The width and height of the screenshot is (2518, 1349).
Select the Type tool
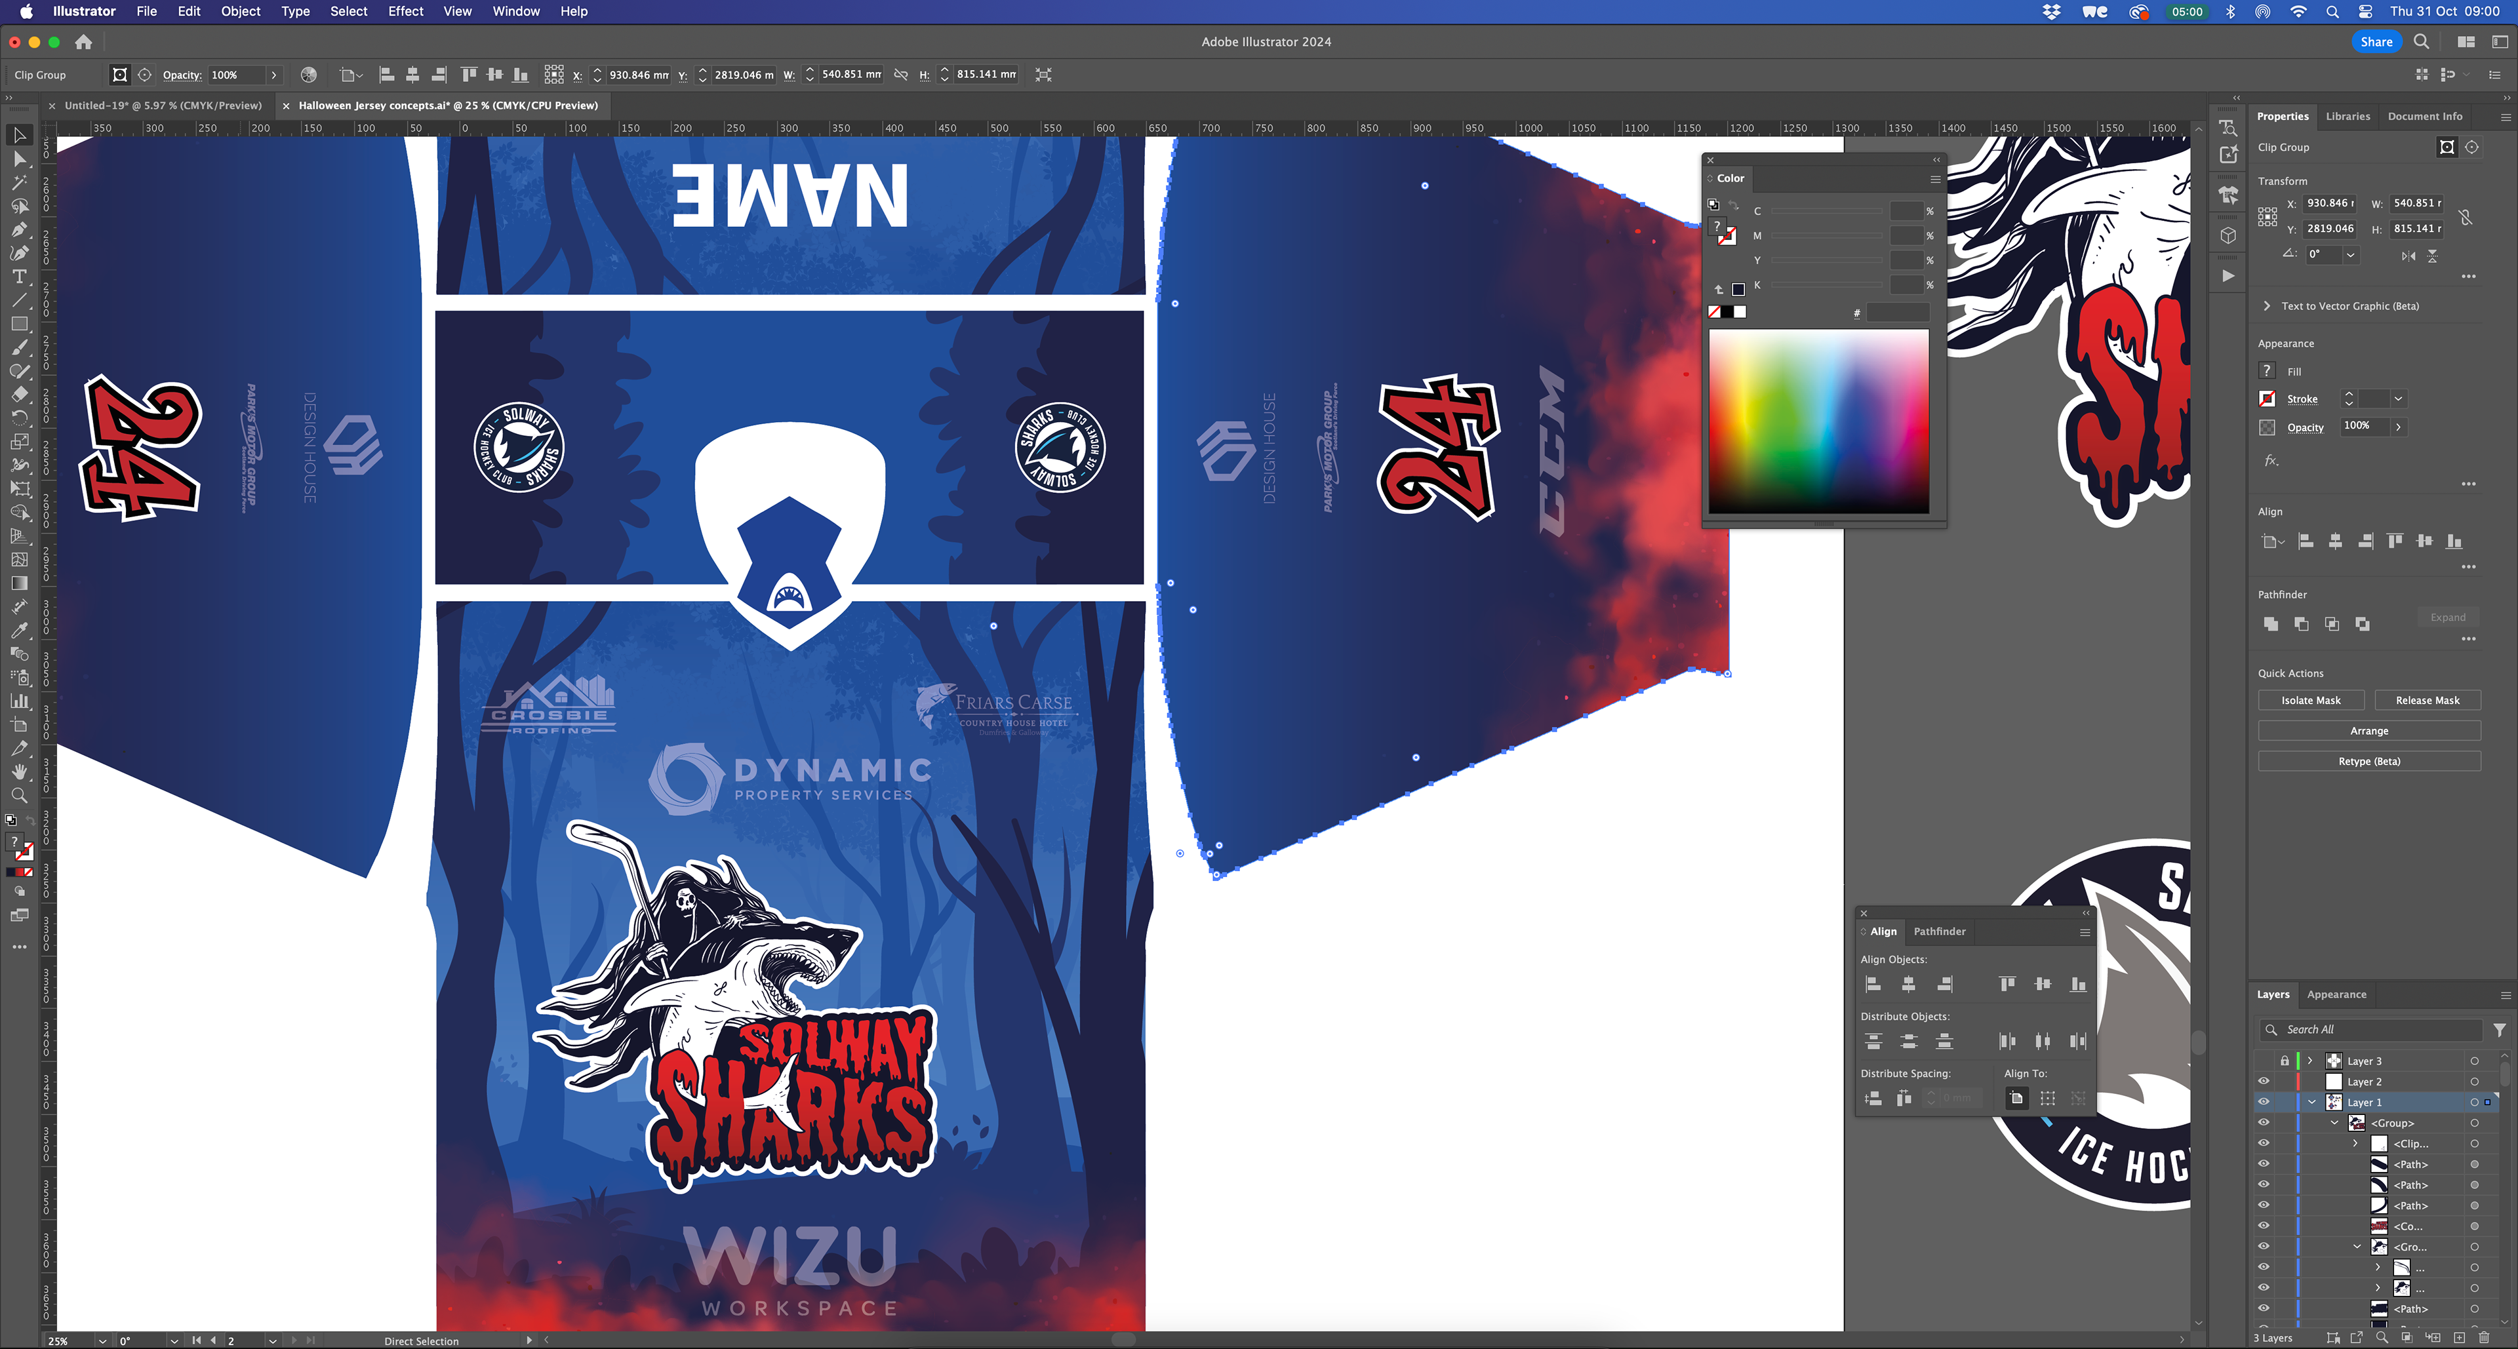[18, 277]
